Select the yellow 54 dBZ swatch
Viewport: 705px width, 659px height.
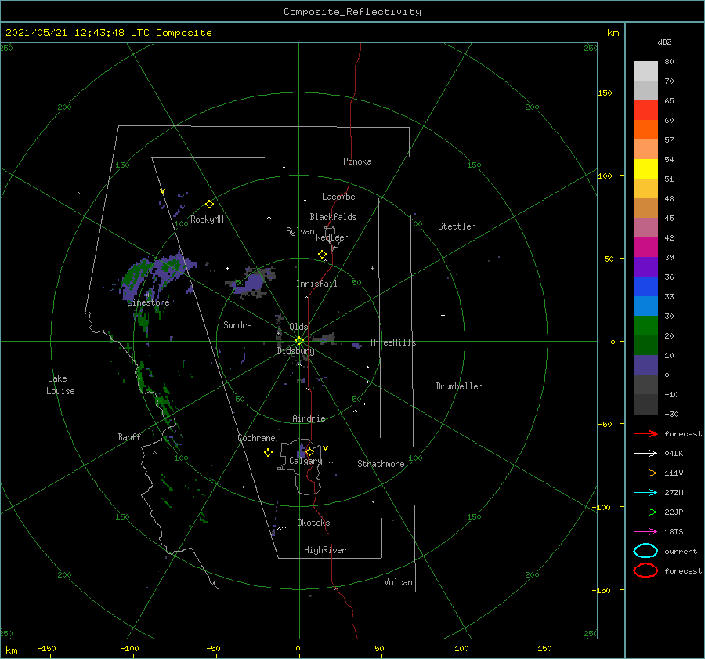645,168
